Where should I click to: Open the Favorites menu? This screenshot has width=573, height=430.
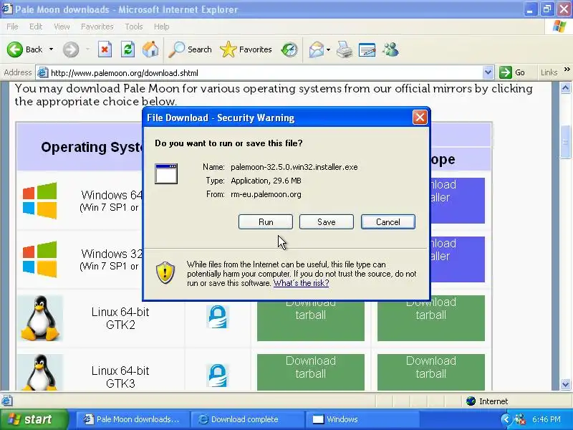tap(97, 27)
